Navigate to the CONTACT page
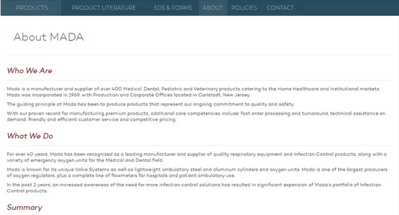399x215 pixels. tap(280, 8)
